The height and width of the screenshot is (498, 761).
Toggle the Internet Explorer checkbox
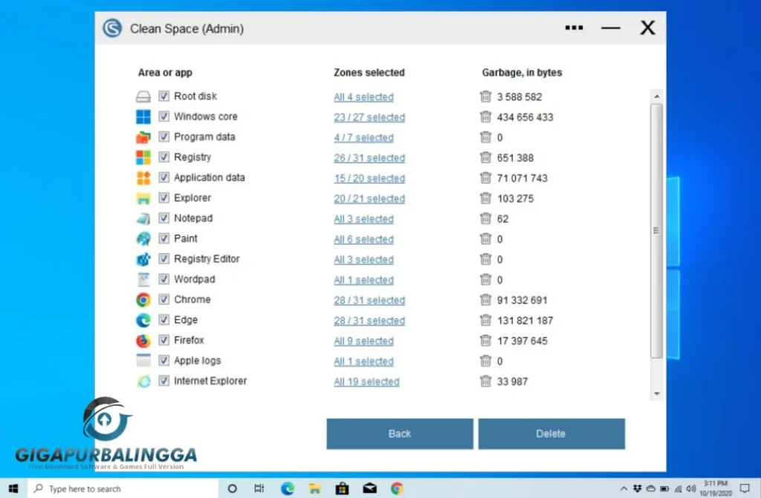coord(163,381)
